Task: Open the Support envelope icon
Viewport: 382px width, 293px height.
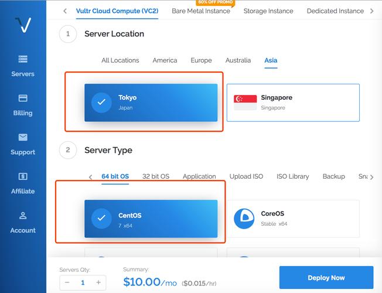Action: point(23,137)
